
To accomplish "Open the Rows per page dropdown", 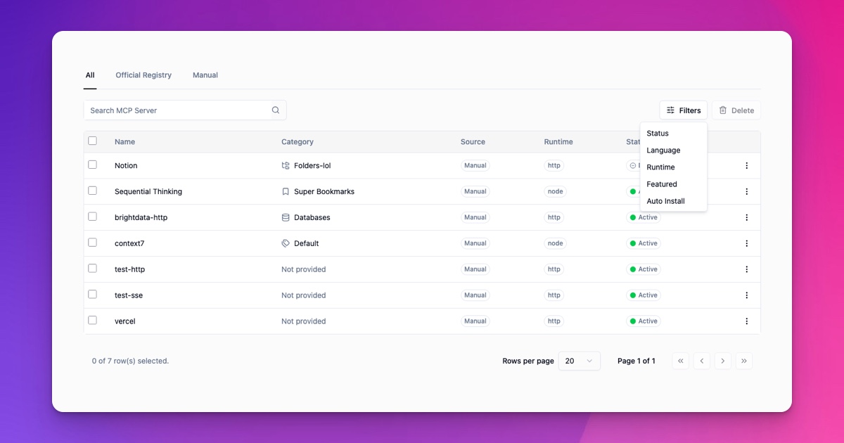I will [x=579, y=360].
